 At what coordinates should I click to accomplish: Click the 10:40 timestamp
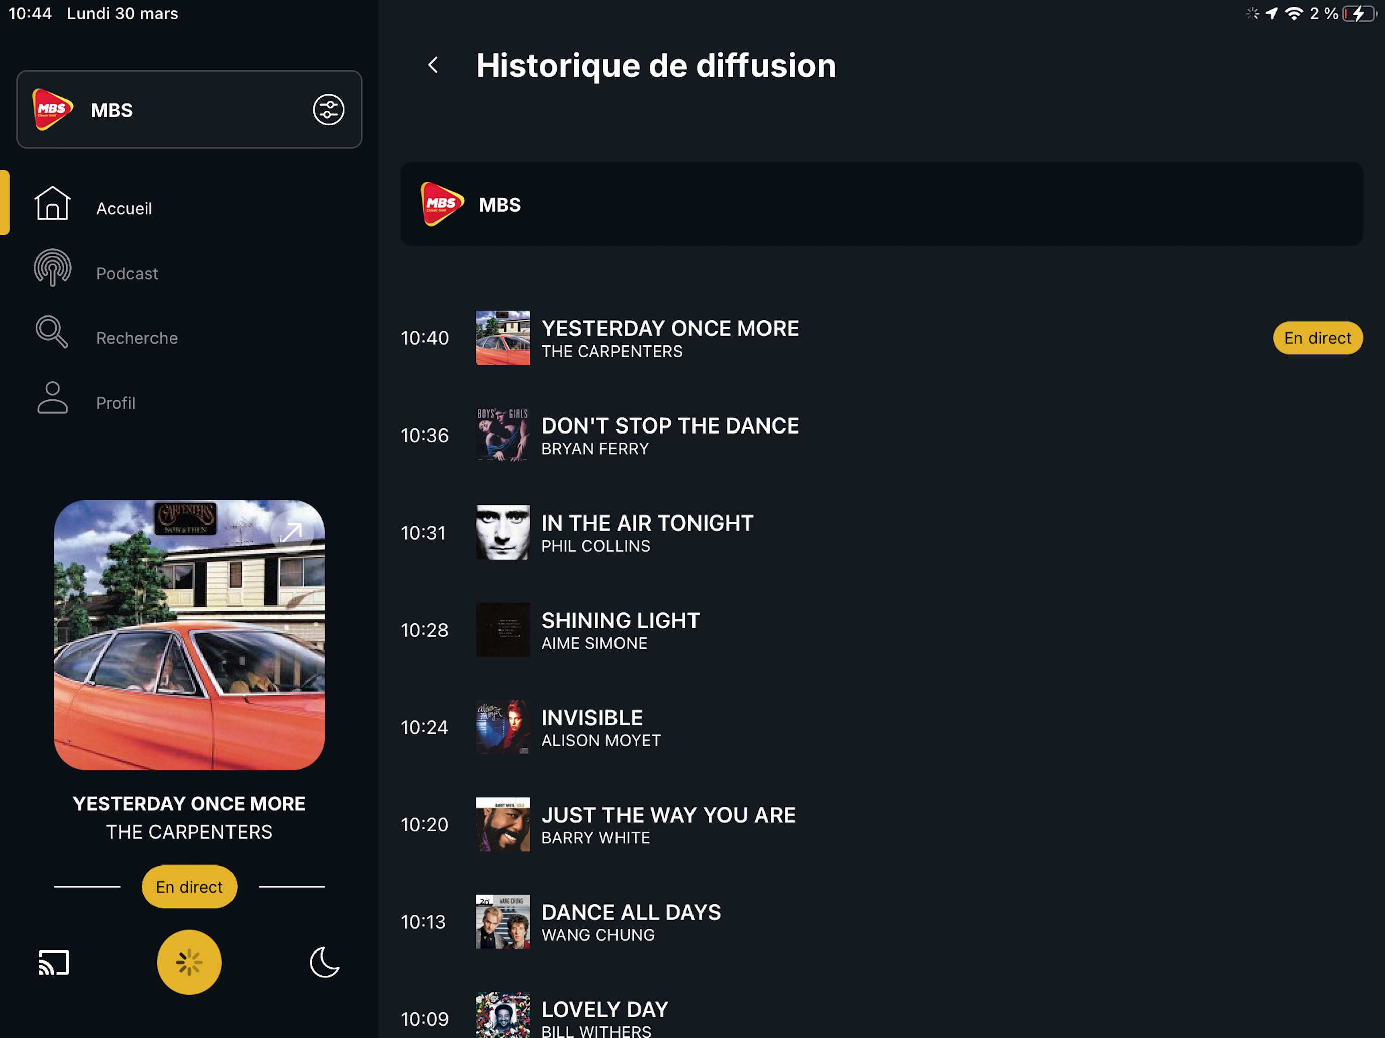point(425,338)
